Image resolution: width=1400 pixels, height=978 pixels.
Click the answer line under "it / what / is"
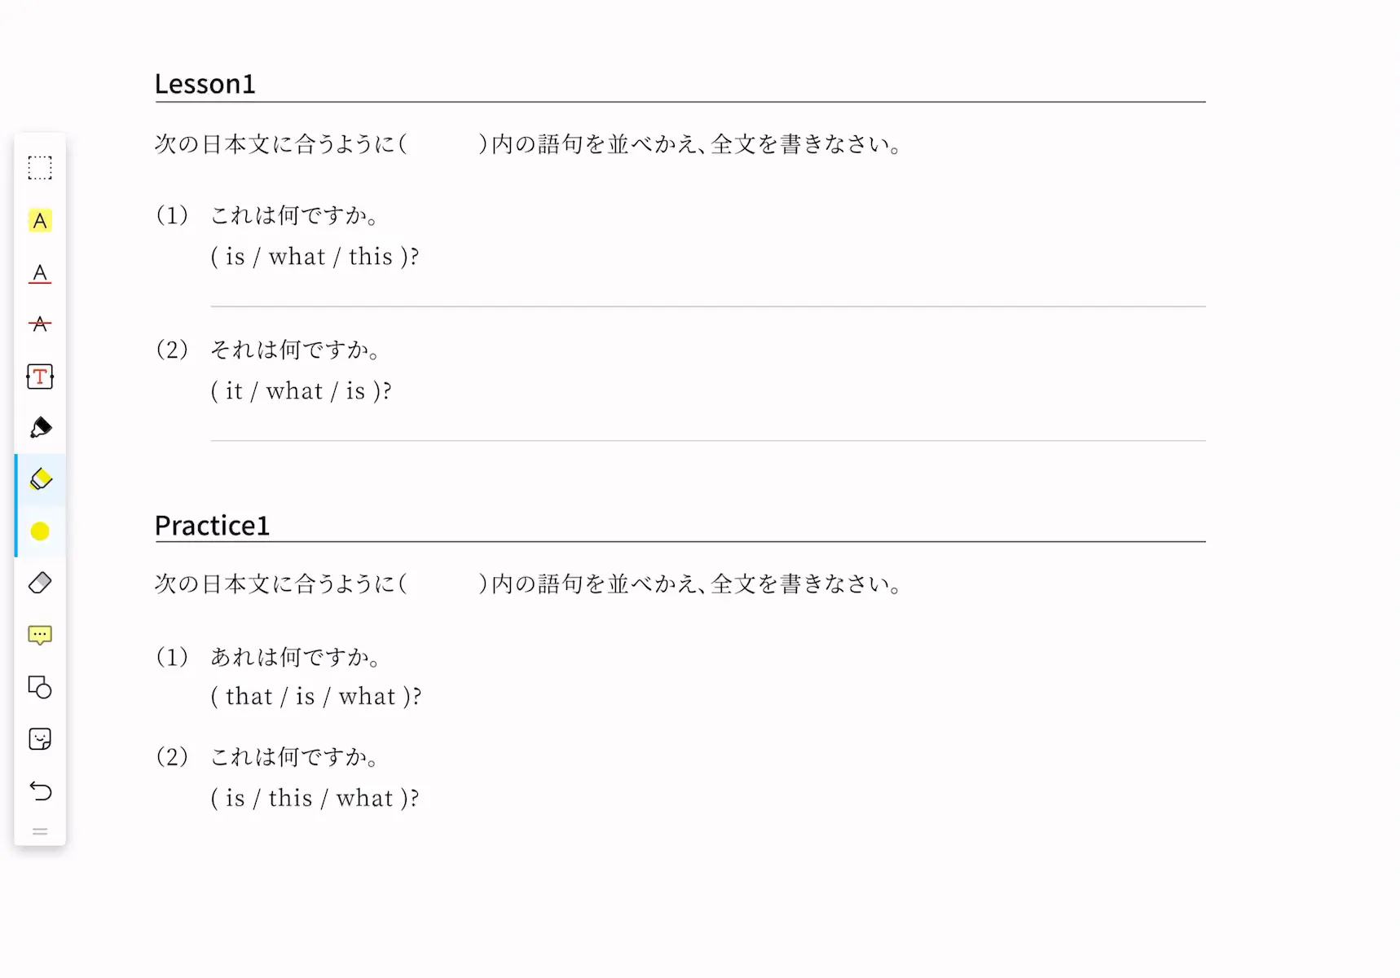[708, 440]
